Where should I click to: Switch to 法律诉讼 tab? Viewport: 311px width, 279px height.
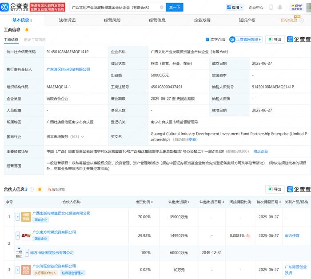67,20
